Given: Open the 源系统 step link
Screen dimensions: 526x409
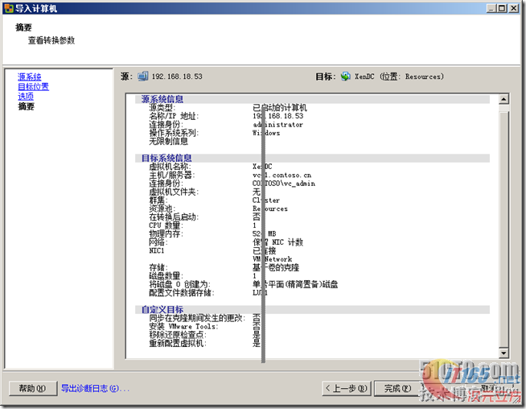Looking at the screenshot, I should 30,77.
